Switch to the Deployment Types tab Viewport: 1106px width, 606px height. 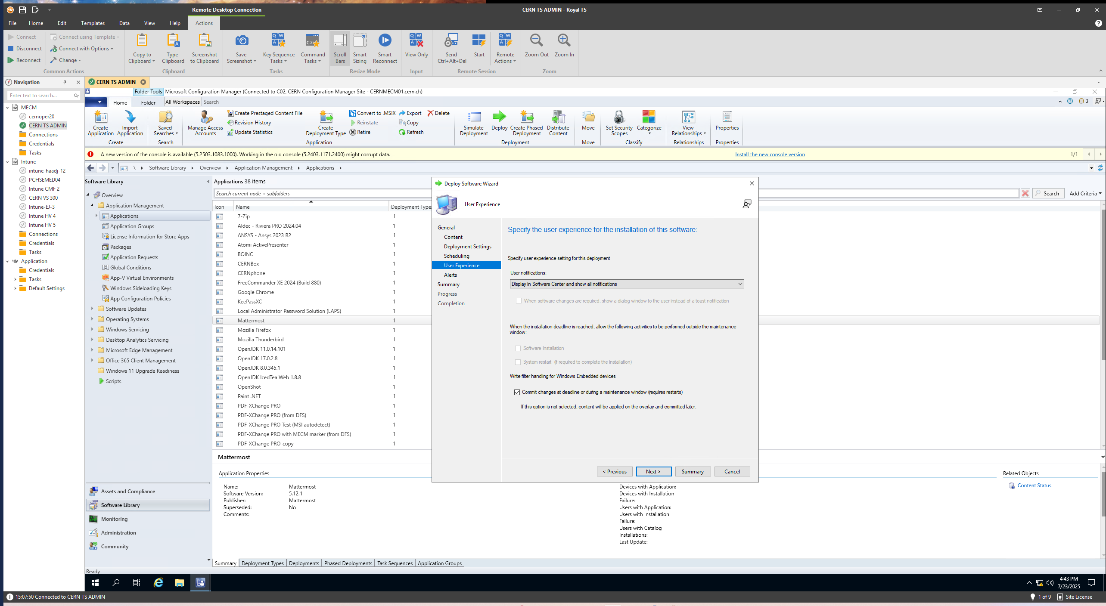(x=263, y=563)
